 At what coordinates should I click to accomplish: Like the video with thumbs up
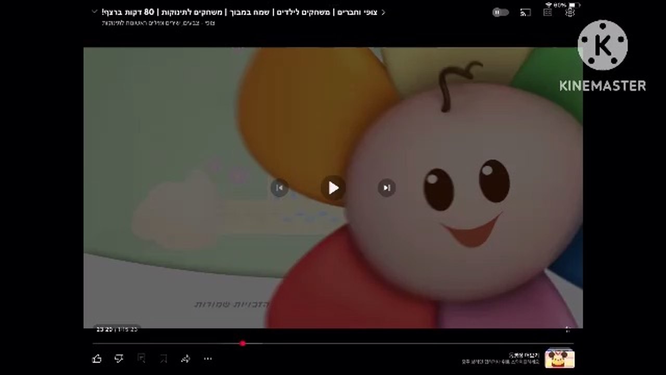[97, 358]
